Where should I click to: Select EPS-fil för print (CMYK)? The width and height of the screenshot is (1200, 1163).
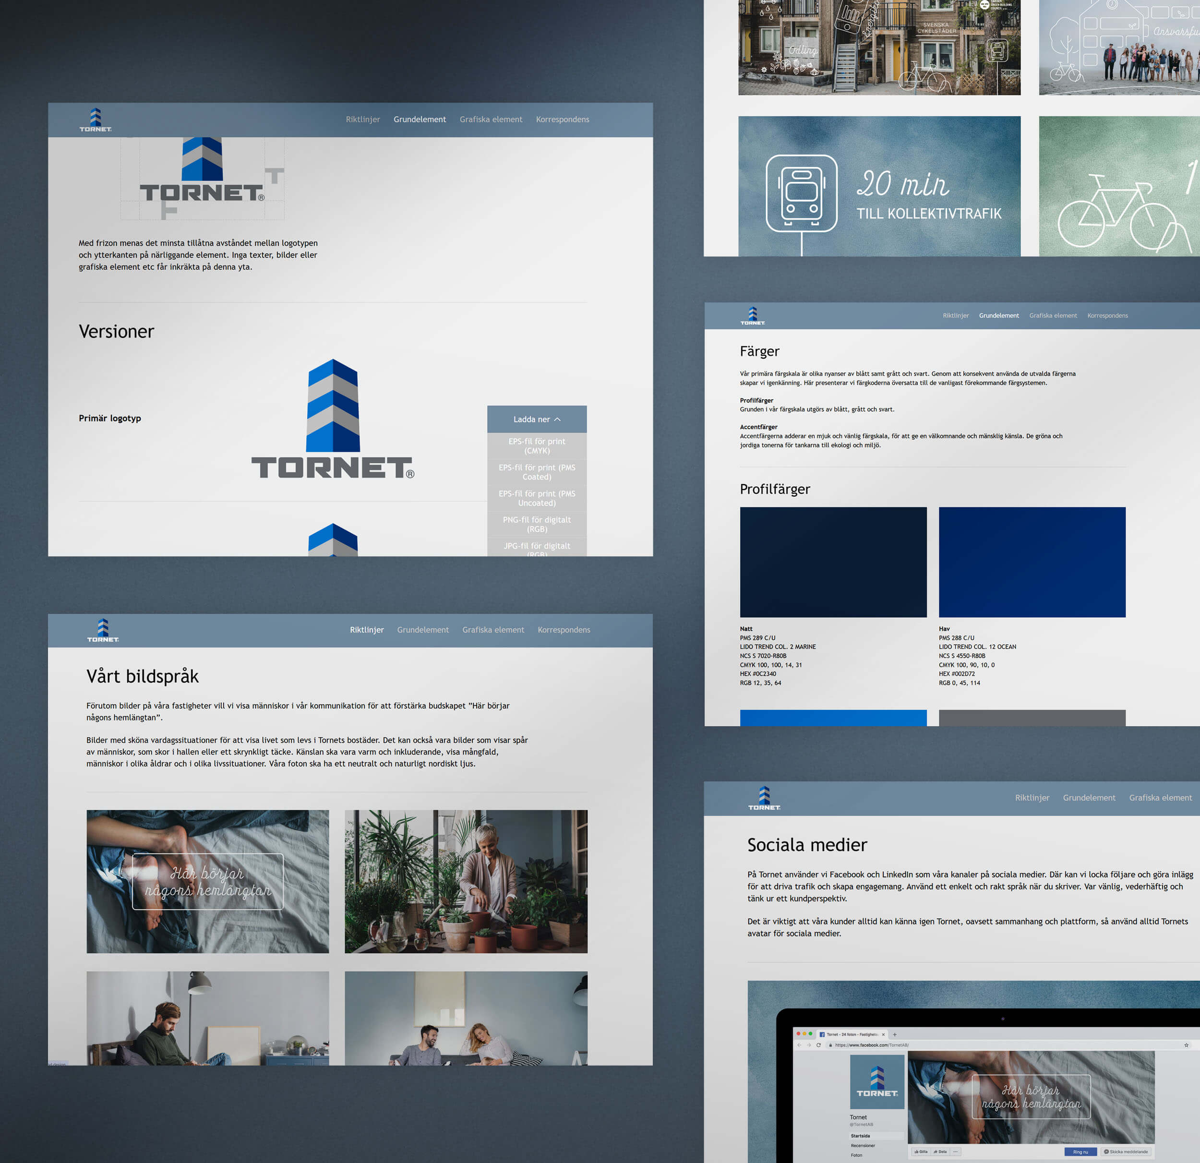point(537,446)
